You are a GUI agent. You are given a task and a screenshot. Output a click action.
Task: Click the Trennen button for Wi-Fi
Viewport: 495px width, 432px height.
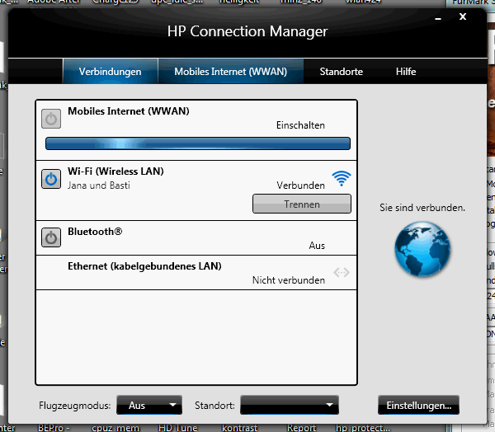302,204
